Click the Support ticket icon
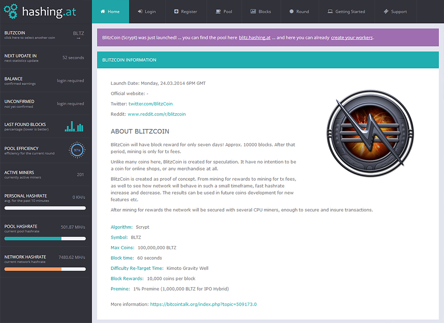The width and height of the screenshot is (444, 323). click(386, 12)
